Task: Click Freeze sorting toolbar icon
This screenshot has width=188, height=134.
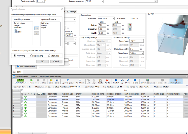Action: pyautogui.click(x=162, y=81)
